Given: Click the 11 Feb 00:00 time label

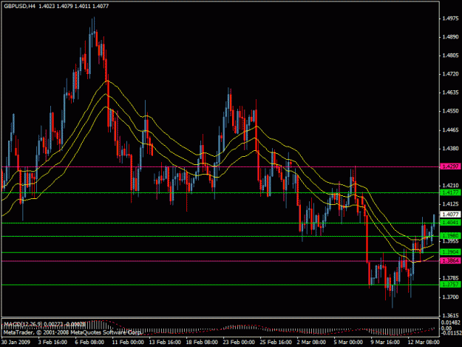Looking at the screenshot, I should [x=128, y=343].
